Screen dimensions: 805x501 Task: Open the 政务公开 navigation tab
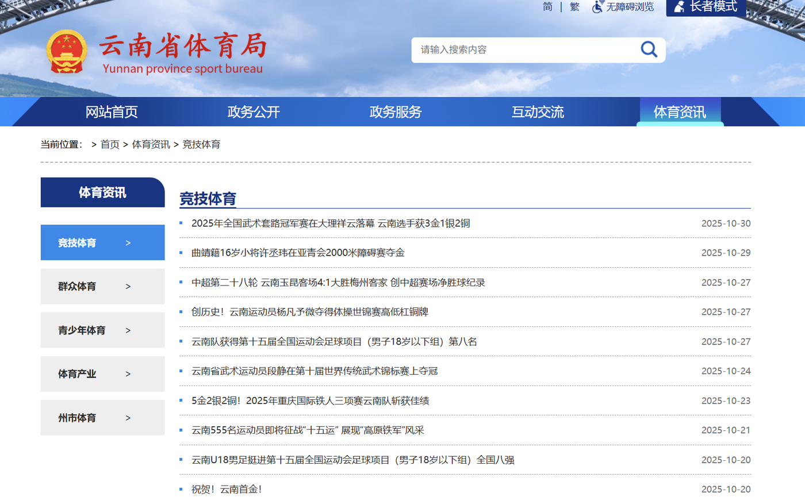254,112
